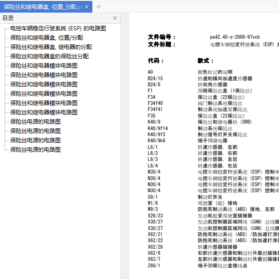Open 电控车辆稳定行驶系统 (ESP) 的电路图 in the outline
The height and width of the screenshot is (279, 279).
pyautogui.click(x=58, y=28)
